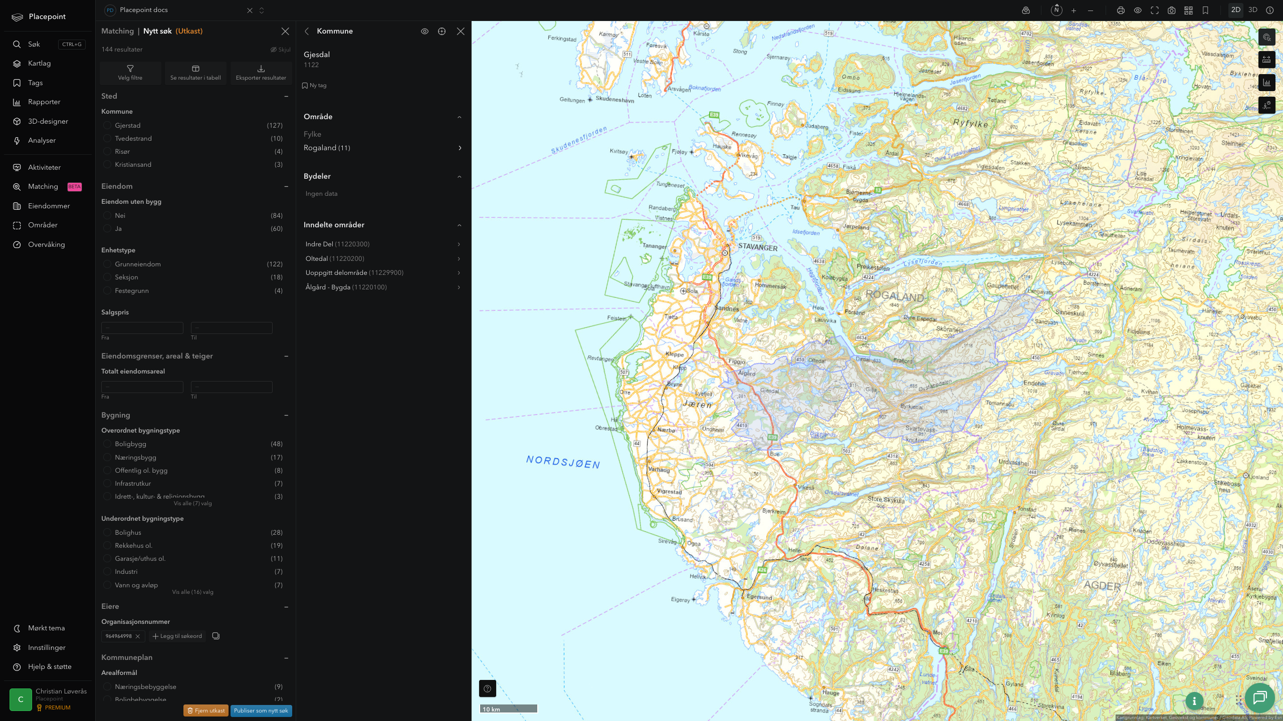Switch map to 3D view
Image resolution: width=1283 pixels, height=721 pixels.
point(1253,10)
